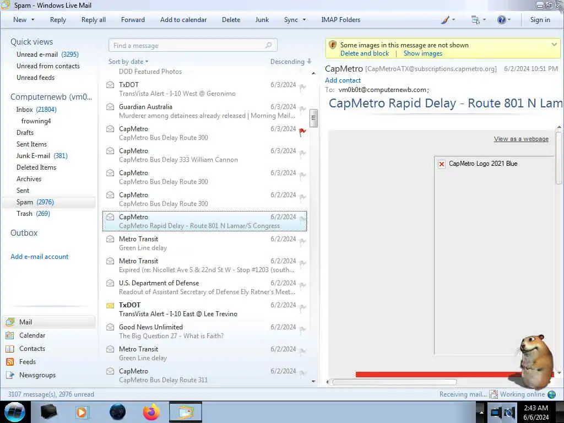This screenshot has width=564, height=423.
Task: Toggle the red flag on CapMetro Bus Delay 6/3
Action: click(302, 132)
